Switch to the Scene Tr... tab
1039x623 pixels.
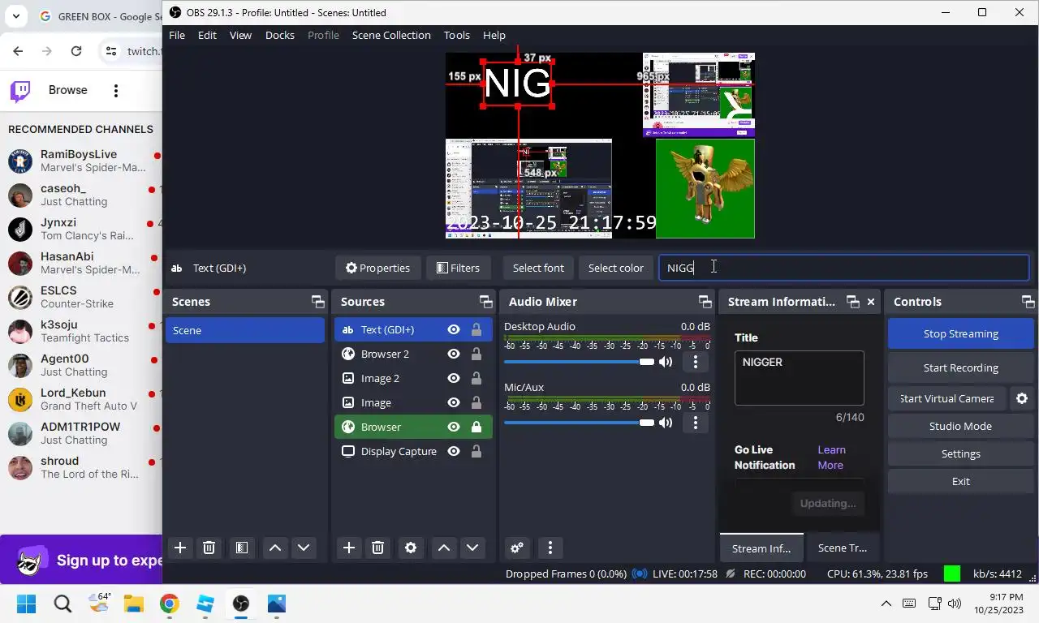[843, 548]
